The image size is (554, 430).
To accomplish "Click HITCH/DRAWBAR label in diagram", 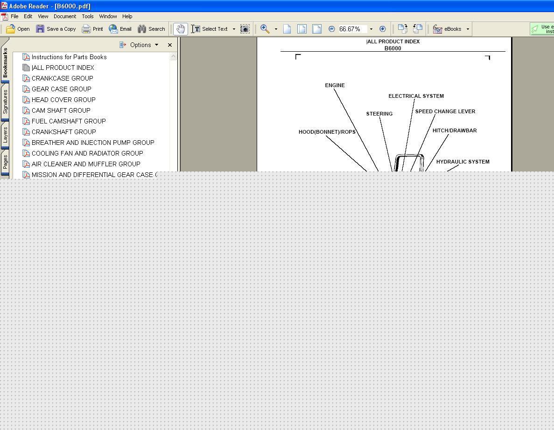I will [455, 130].
